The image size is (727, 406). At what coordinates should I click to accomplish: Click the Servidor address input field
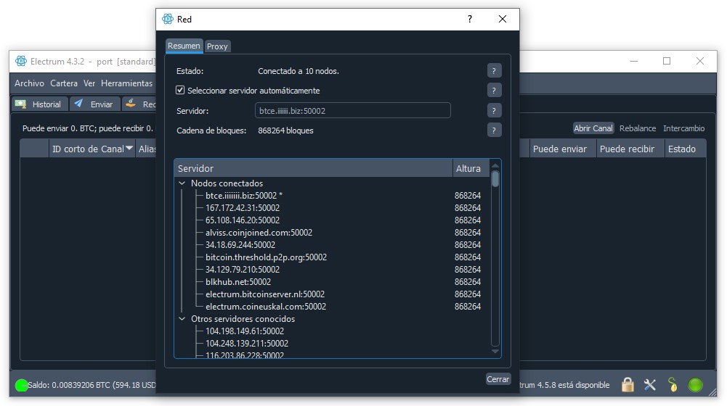[x=352, y=111]
